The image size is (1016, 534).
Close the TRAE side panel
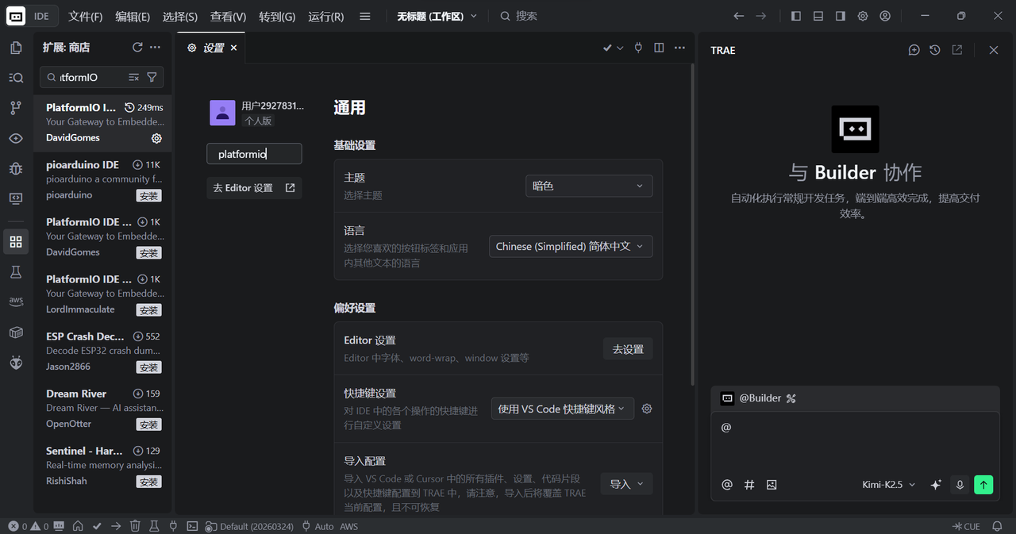coord(994,50)
